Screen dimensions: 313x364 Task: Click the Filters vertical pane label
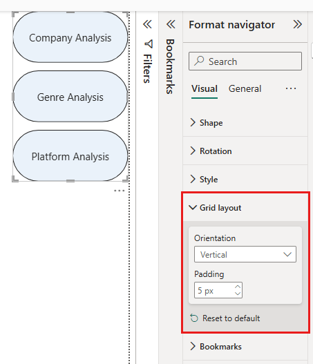click(x=148, y=68)
